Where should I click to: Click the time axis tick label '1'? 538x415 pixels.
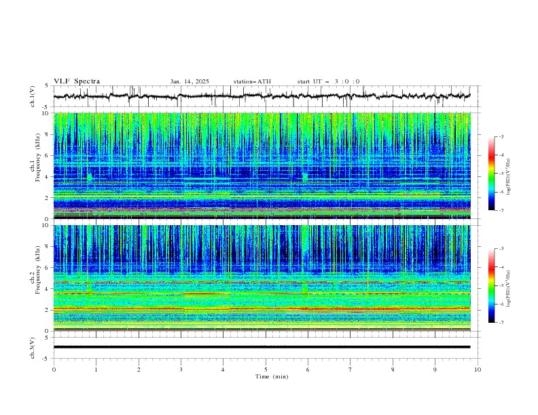click(x=96, y=370)
